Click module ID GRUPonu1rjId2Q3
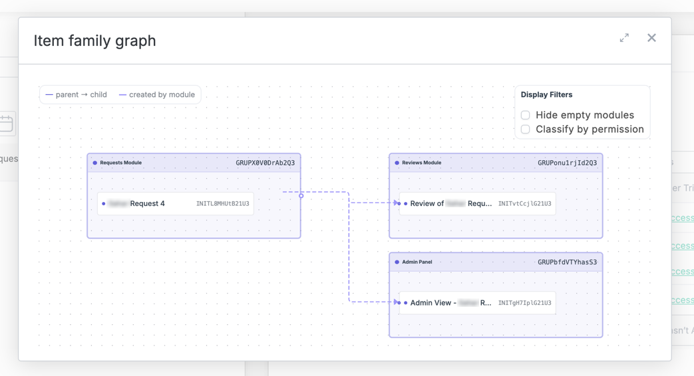694x376 pixels. [x=567, y=163]
